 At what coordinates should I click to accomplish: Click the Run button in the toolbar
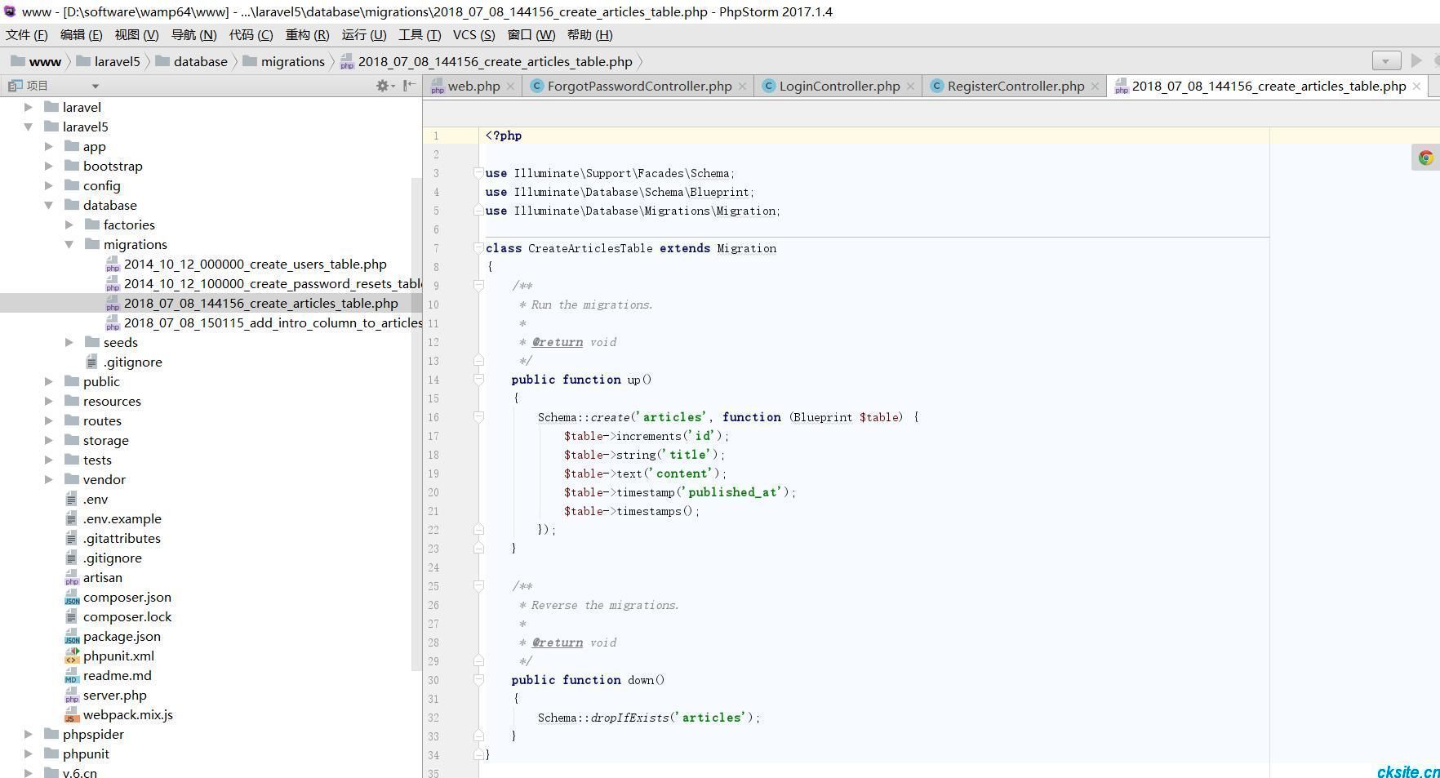tap(1416, 60)
